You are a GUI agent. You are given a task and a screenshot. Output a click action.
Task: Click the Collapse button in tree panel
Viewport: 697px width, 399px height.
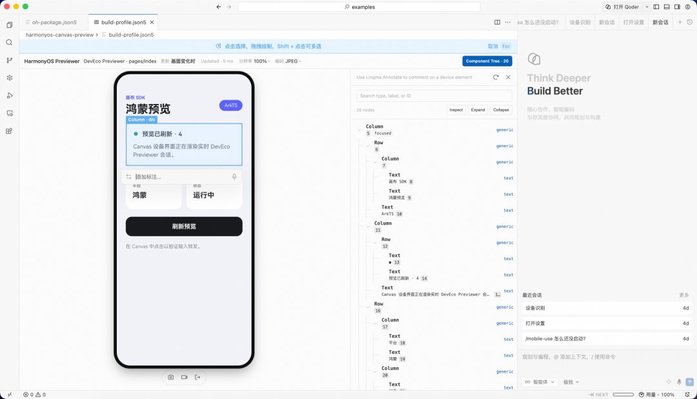[x=501, y=110]
